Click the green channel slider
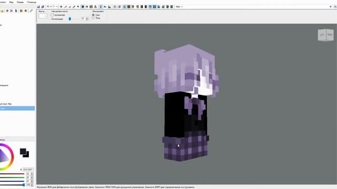This screenshot has width=337, height=189. (x=12, y=177)
